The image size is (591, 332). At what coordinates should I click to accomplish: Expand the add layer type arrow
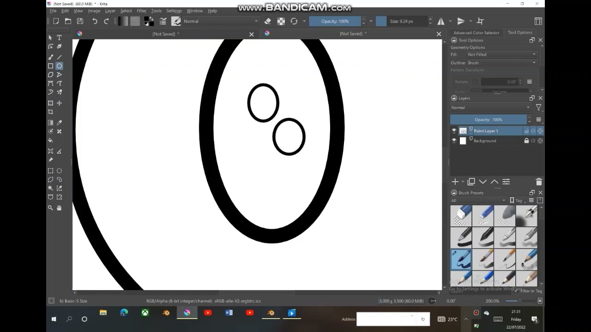pyautogui.click(x=463, y=182)
